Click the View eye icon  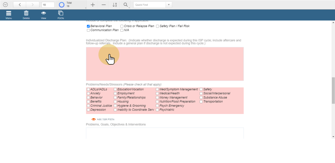(44, 14)
